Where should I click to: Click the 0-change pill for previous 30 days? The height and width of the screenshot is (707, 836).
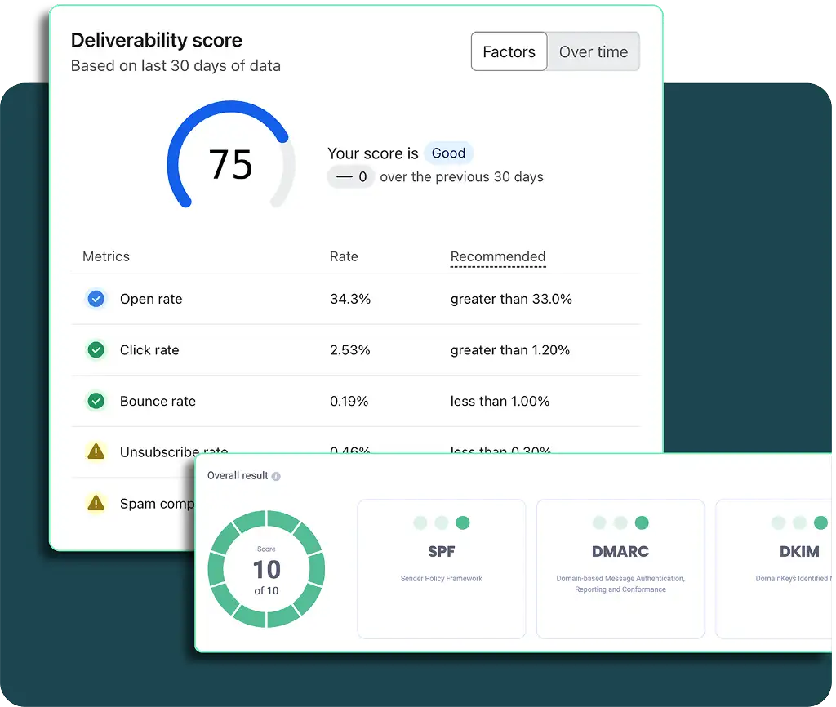pos(350,176)
